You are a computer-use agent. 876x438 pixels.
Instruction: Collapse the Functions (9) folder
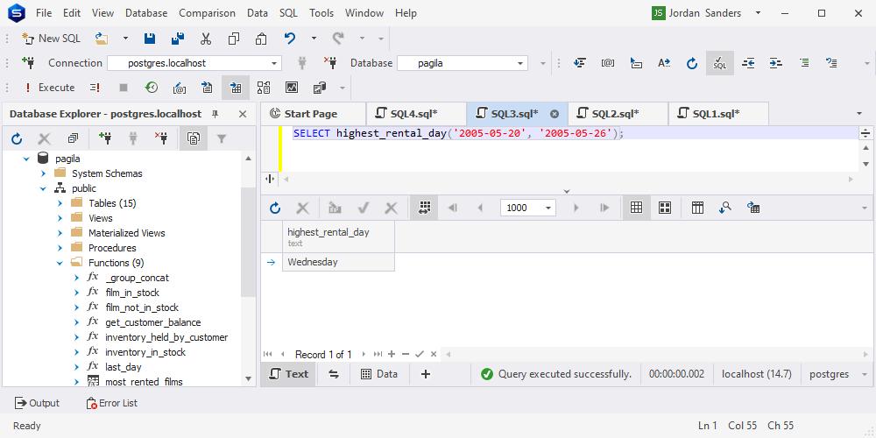(x=60, y=263)
